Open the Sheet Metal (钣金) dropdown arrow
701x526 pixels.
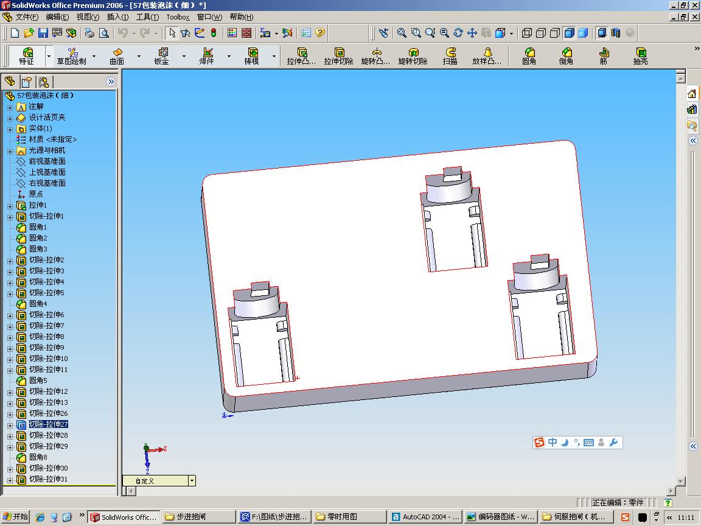(184, 57)
